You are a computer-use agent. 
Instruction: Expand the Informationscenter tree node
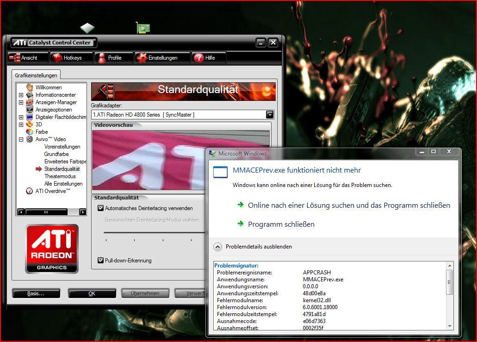21,95
